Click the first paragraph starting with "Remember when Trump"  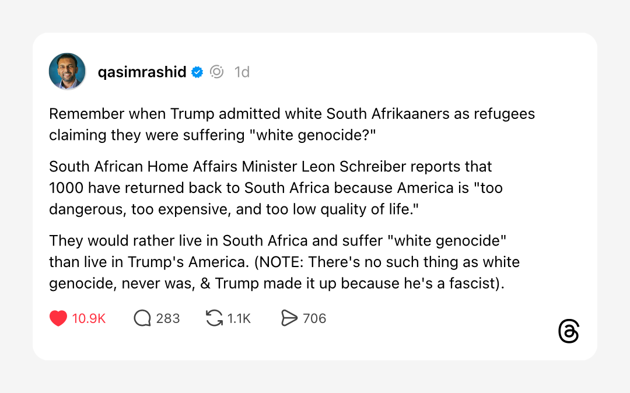click(x=292, y=124)
